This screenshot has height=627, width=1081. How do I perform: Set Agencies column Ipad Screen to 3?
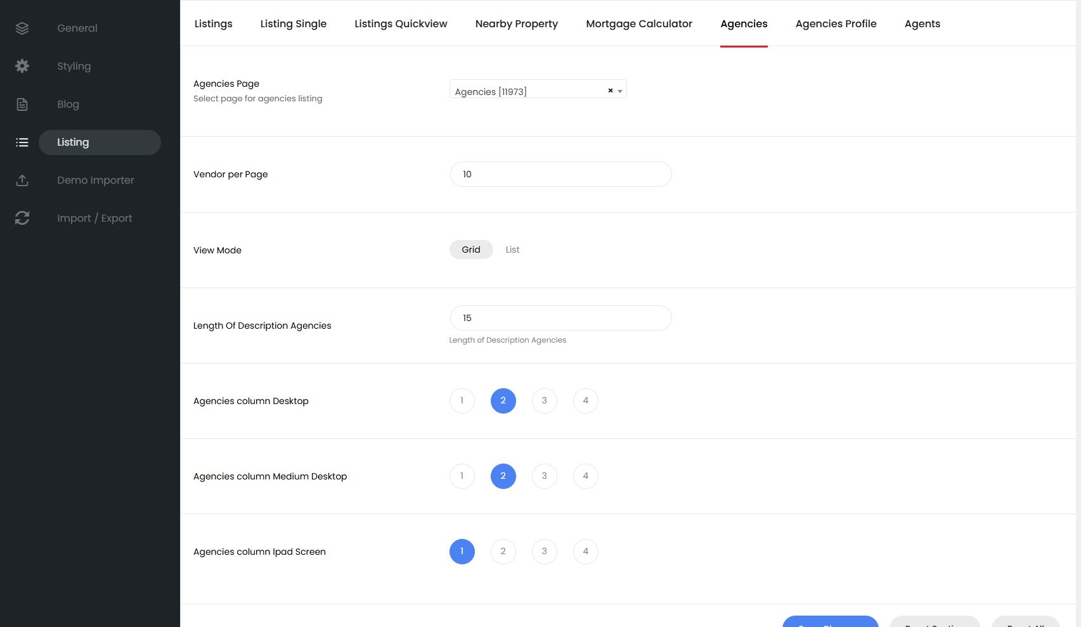point(545,552)
